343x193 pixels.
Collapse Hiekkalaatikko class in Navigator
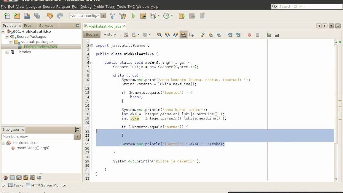coord(3,143)
